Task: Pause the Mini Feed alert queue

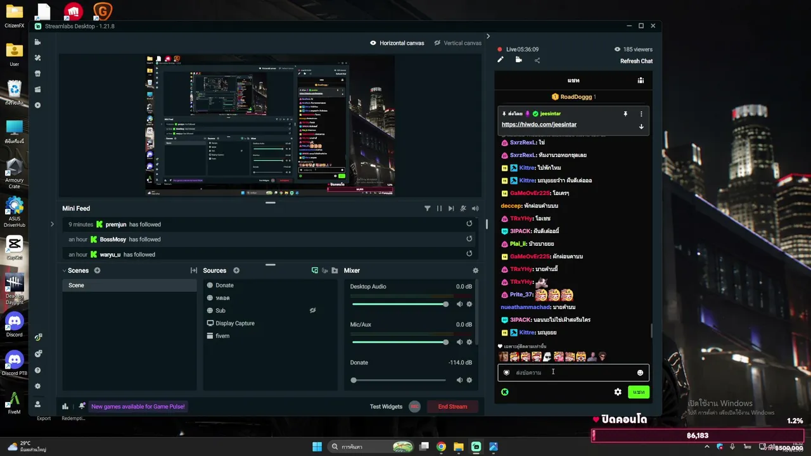Action: 439,208
